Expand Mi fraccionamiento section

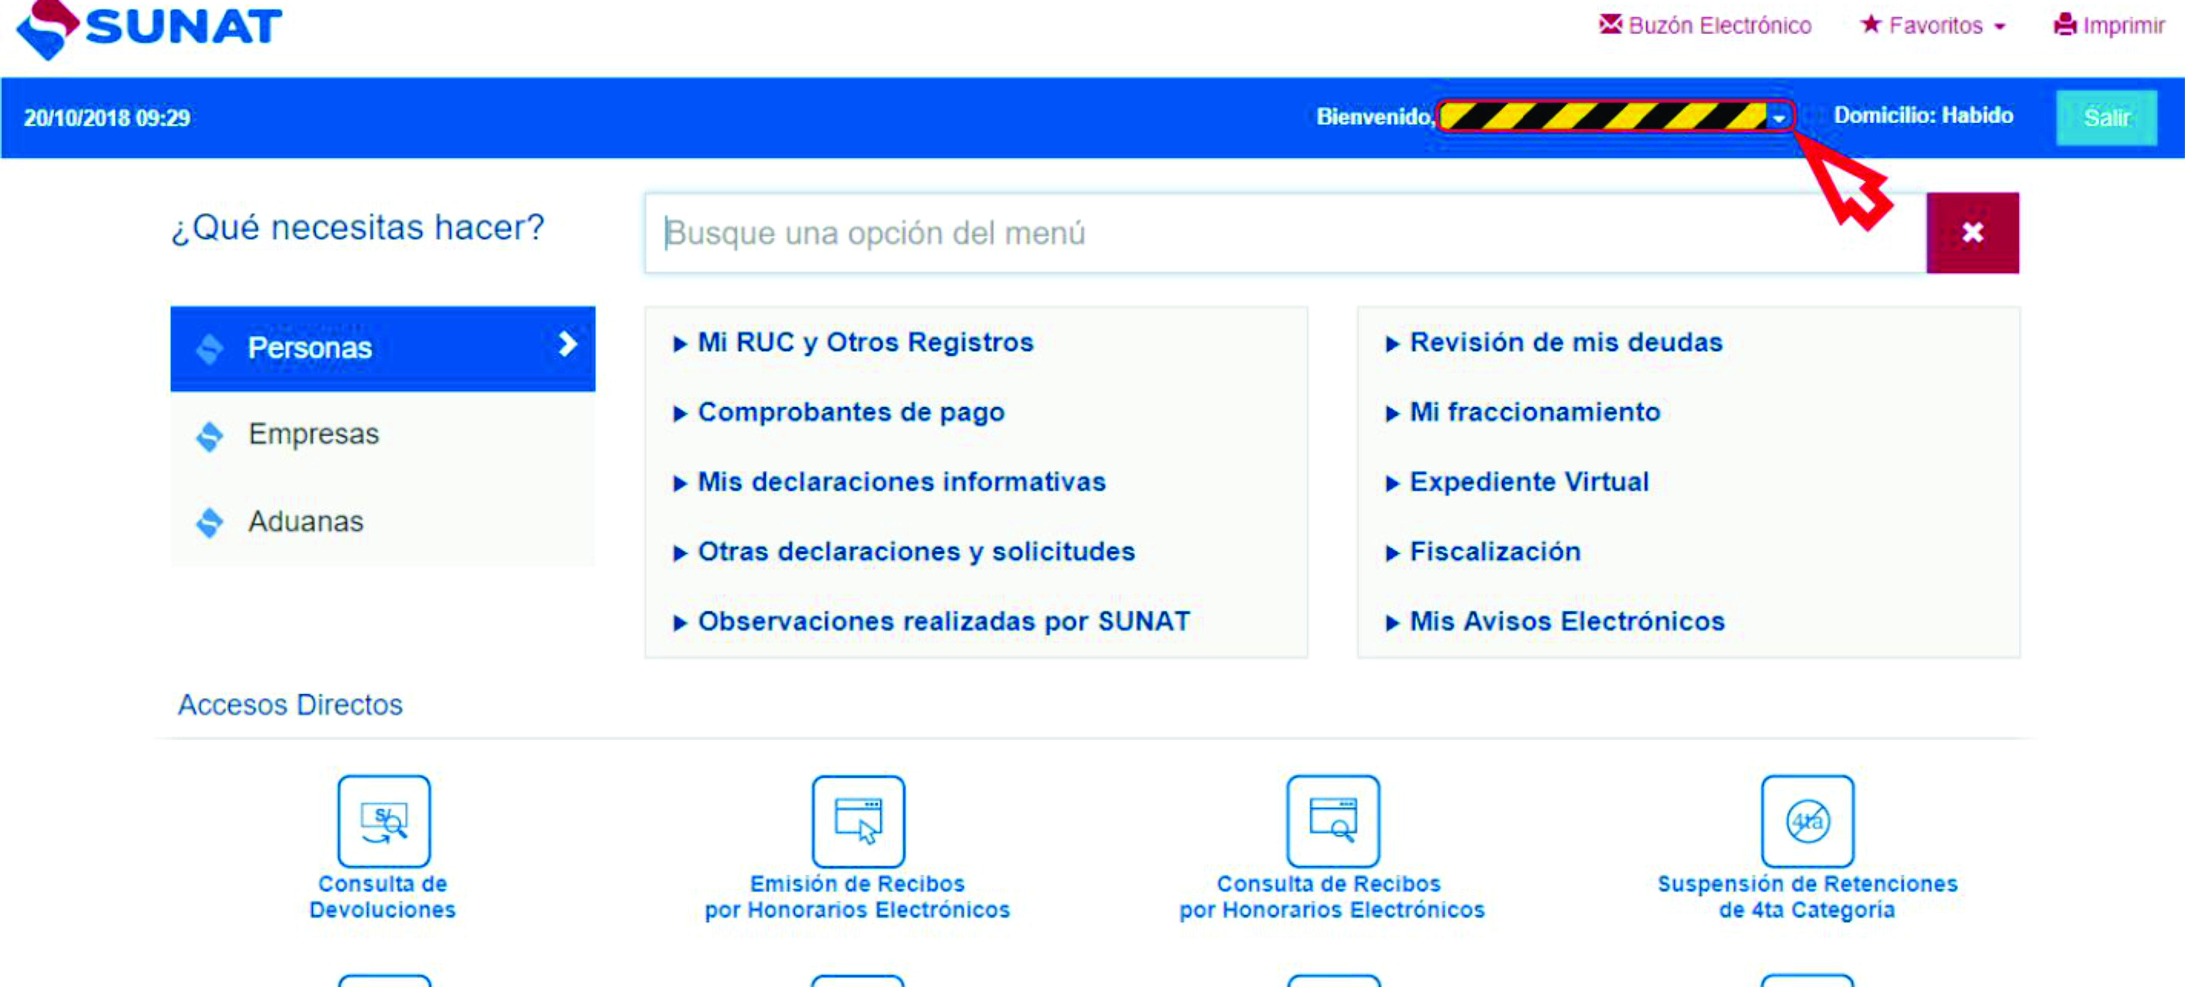point(1523,412)
